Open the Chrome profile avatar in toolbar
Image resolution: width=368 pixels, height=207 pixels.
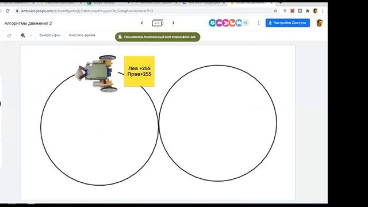[315, 11]
